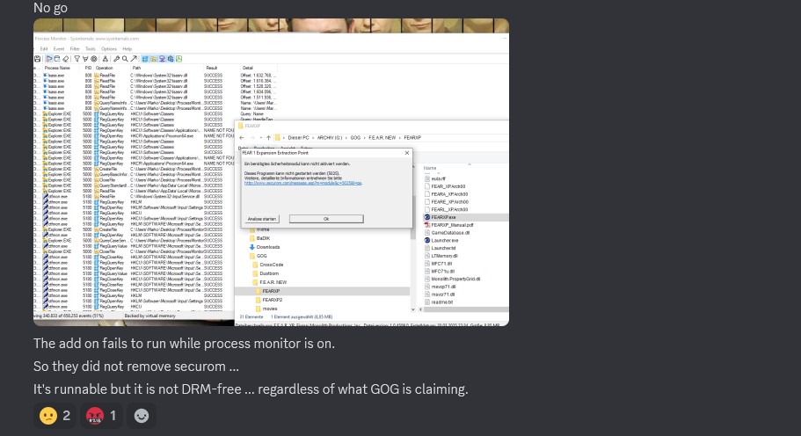The height and width of the screenshot is (436, 801).
Task: Click text "The add on fails to run"
Action: click(100, 344)
